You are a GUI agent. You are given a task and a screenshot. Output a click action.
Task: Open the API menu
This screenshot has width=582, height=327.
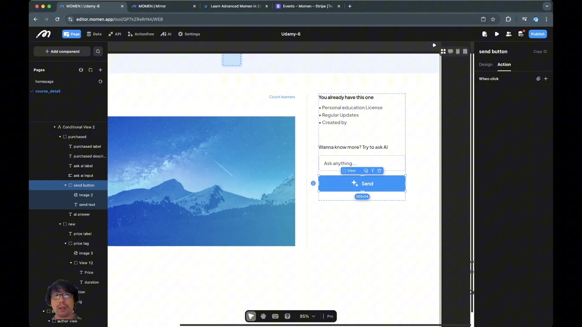click(x=115, y=34)
